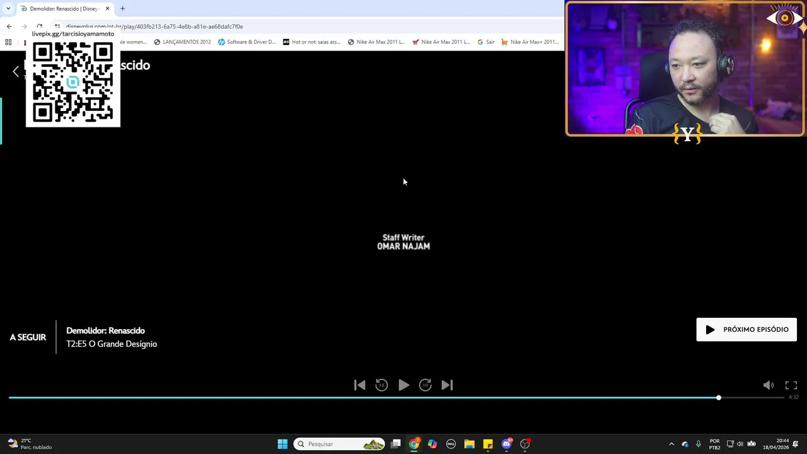Open Chrome from the taskbar
The image size is (807, 454).
(414, 444)
